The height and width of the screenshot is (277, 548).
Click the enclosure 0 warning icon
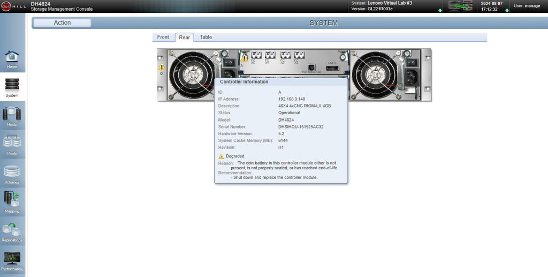(x=162, y=67)
